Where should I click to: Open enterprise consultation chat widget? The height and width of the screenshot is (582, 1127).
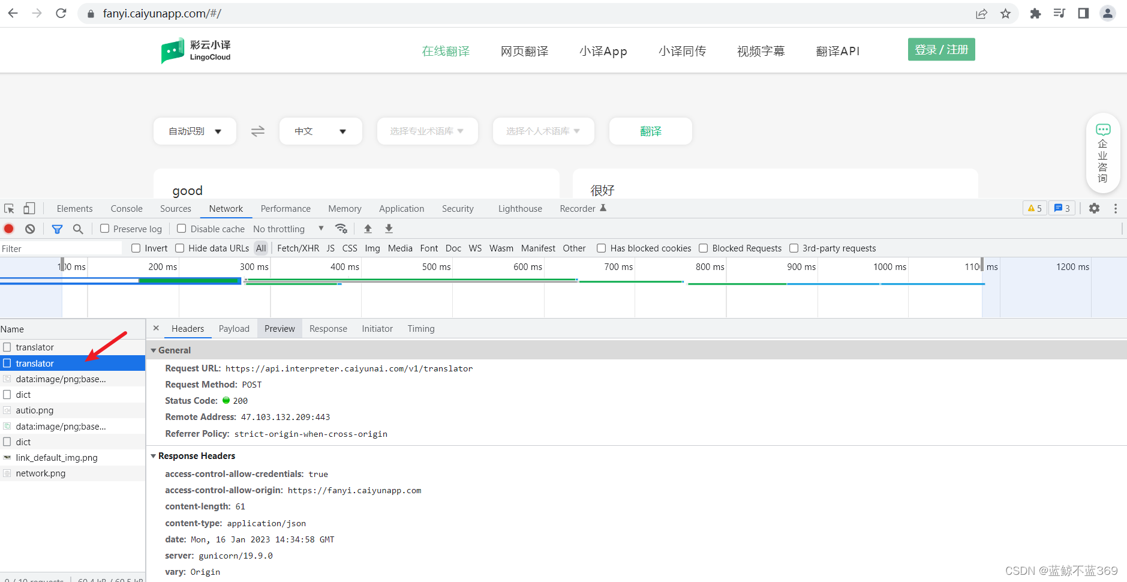[x=1103, y=153]
